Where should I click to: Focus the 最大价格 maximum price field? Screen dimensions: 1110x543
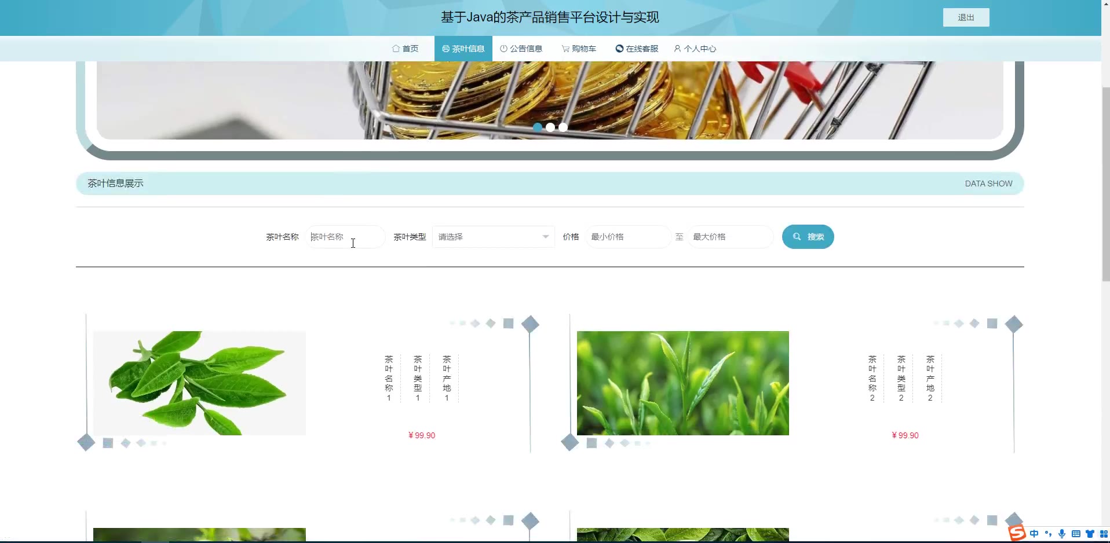coord(730,237)
